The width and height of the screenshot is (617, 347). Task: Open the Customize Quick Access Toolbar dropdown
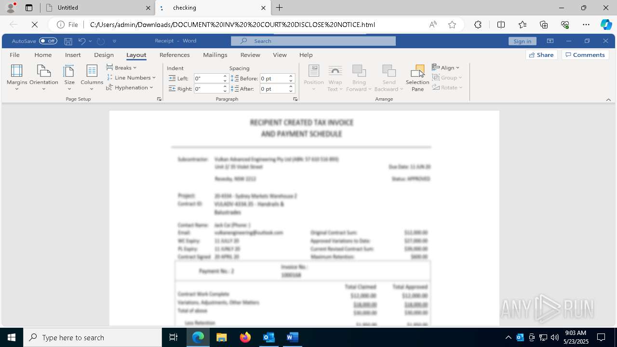click(115, 41)
